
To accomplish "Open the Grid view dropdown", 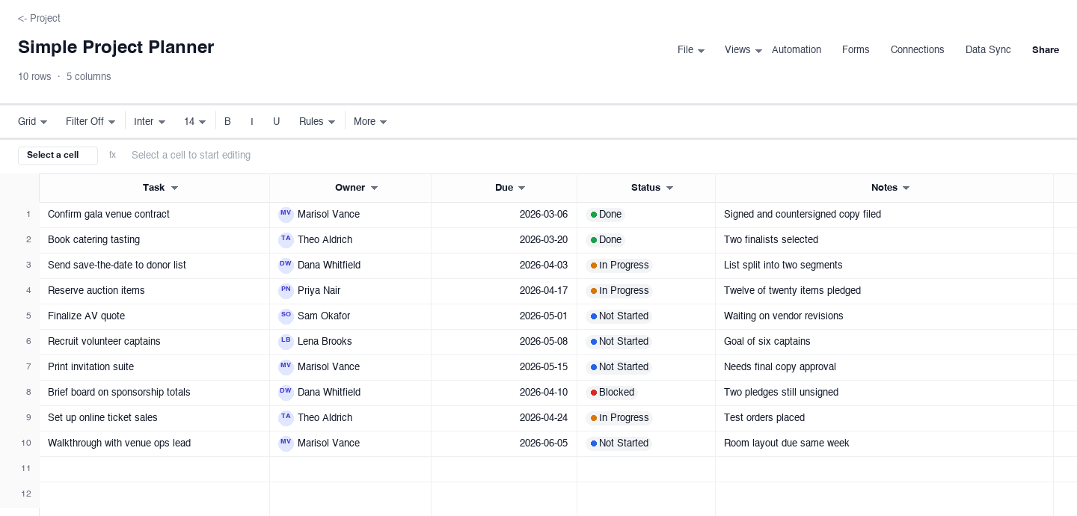I will point(33,121).
